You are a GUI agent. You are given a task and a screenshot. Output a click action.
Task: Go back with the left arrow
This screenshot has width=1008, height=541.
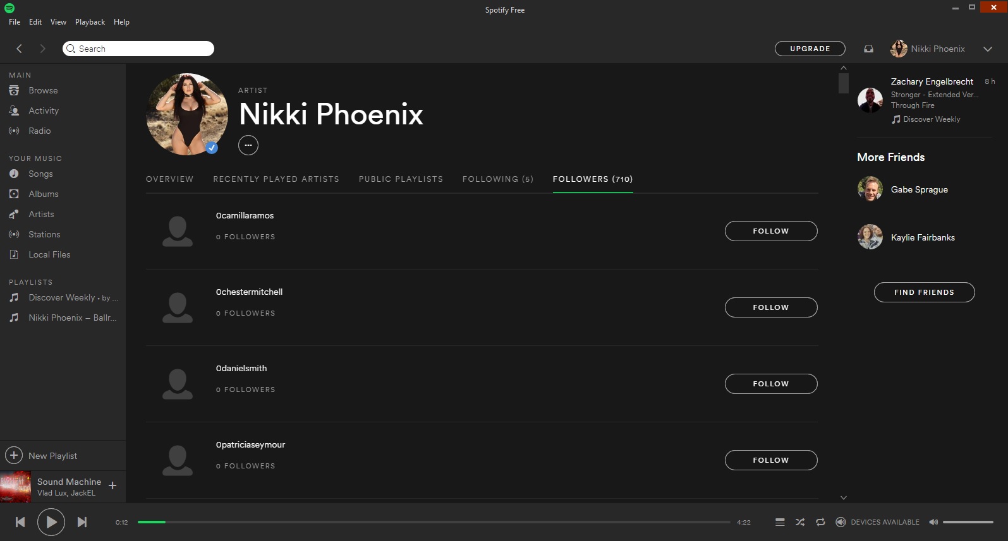(19, 49)
